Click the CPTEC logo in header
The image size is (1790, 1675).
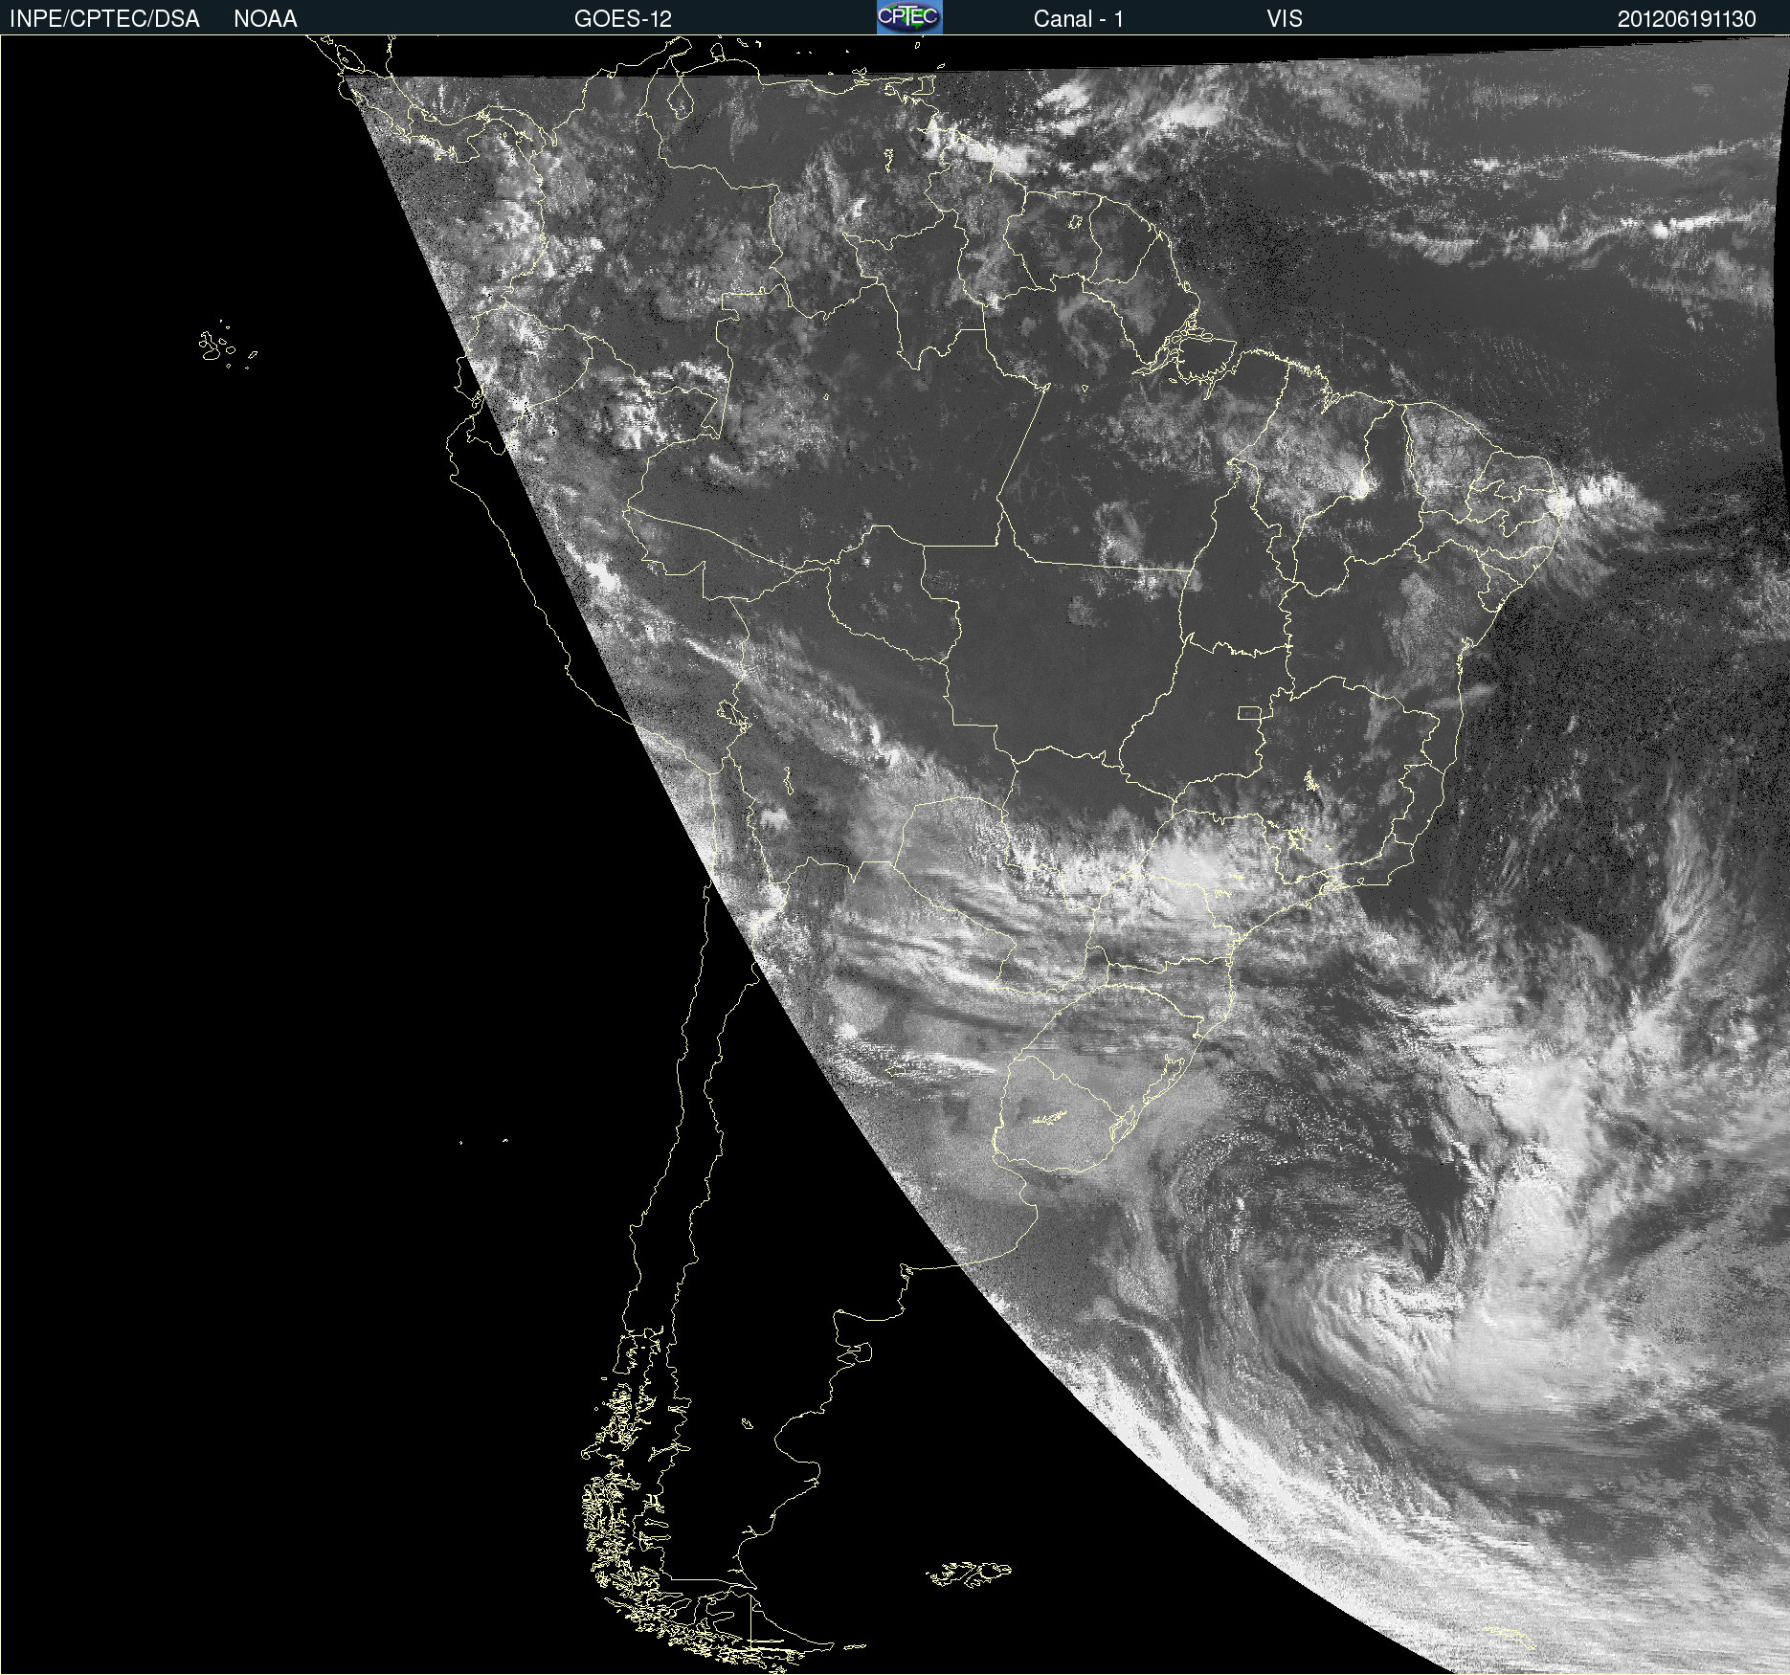click(x=909, y=17)
